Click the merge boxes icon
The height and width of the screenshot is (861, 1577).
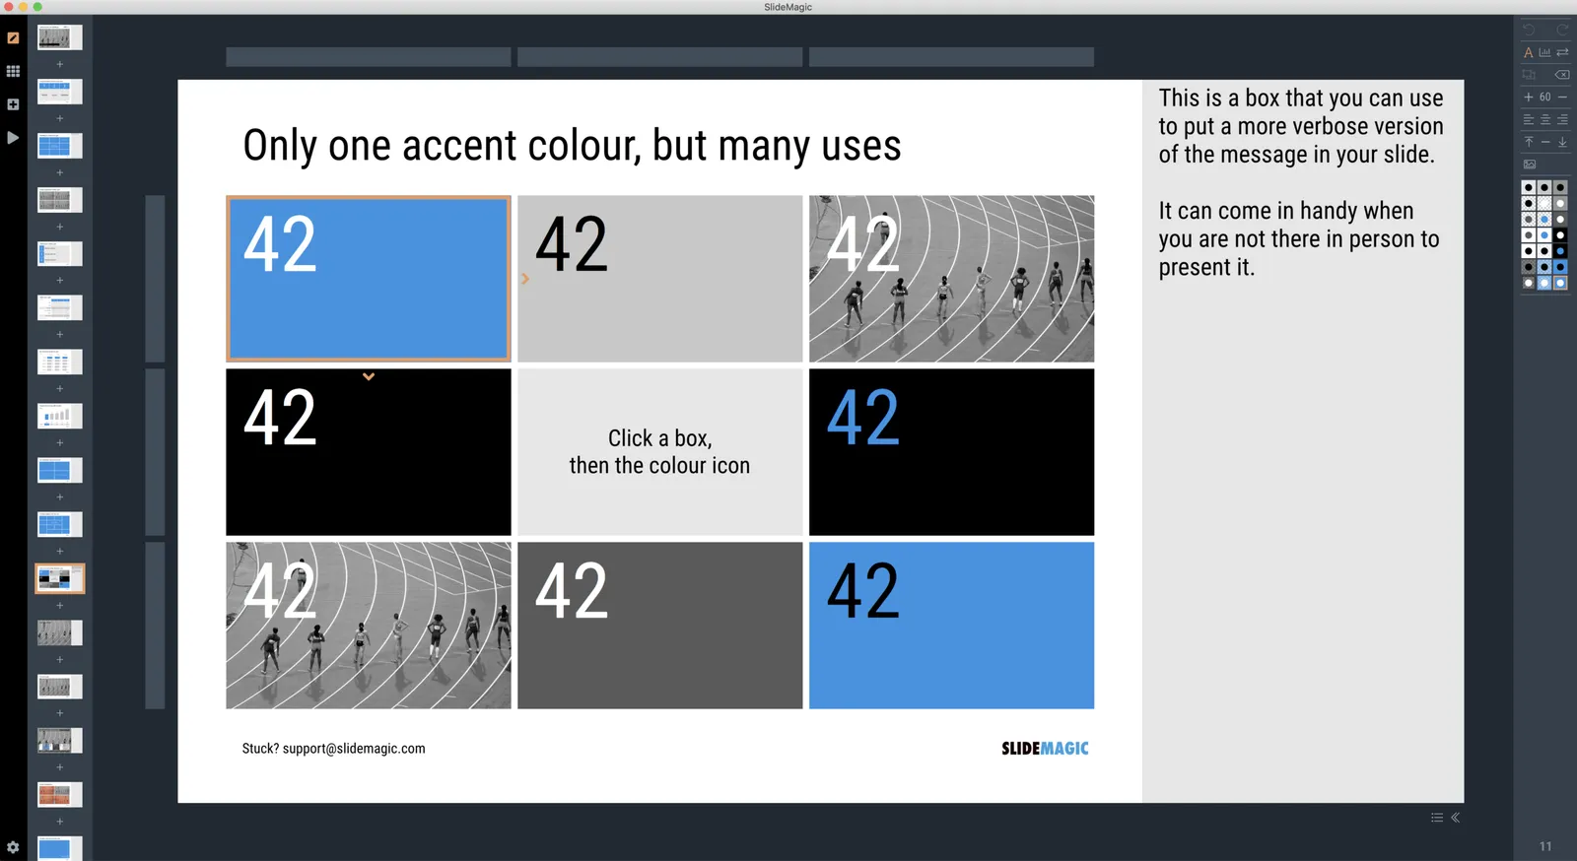(1529, 75)
